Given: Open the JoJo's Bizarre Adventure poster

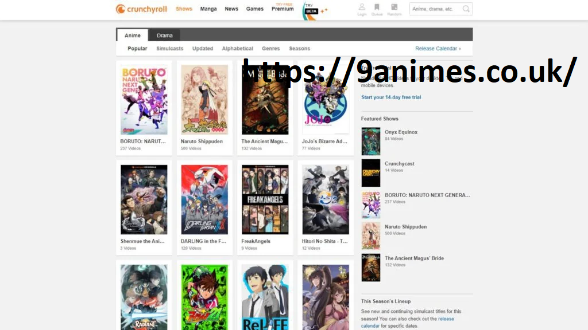Looking at the screenshot, I should [326, 100].
